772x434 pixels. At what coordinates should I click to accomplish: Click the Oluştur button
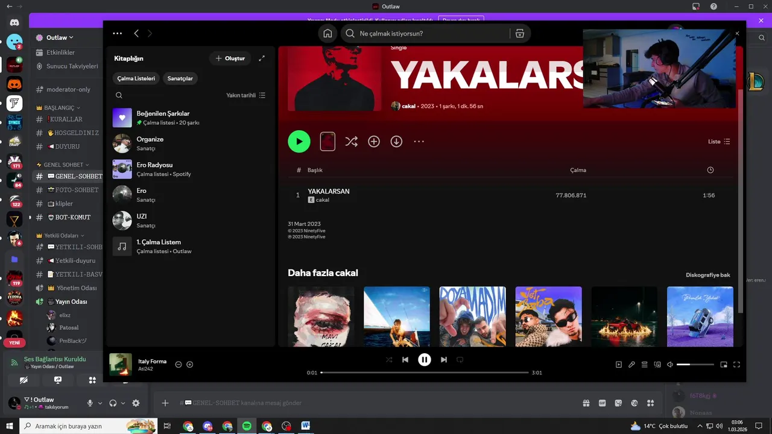coord(230,58)
